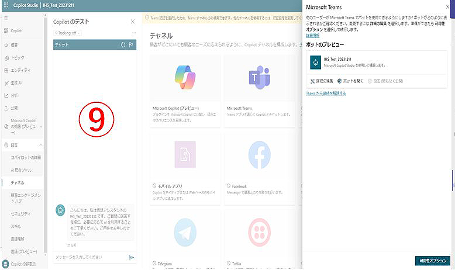Image resolution: width=455 pixels, height=270 pixels.
Task: Open the test panel more options ellipsis
Action: [134, 33]
